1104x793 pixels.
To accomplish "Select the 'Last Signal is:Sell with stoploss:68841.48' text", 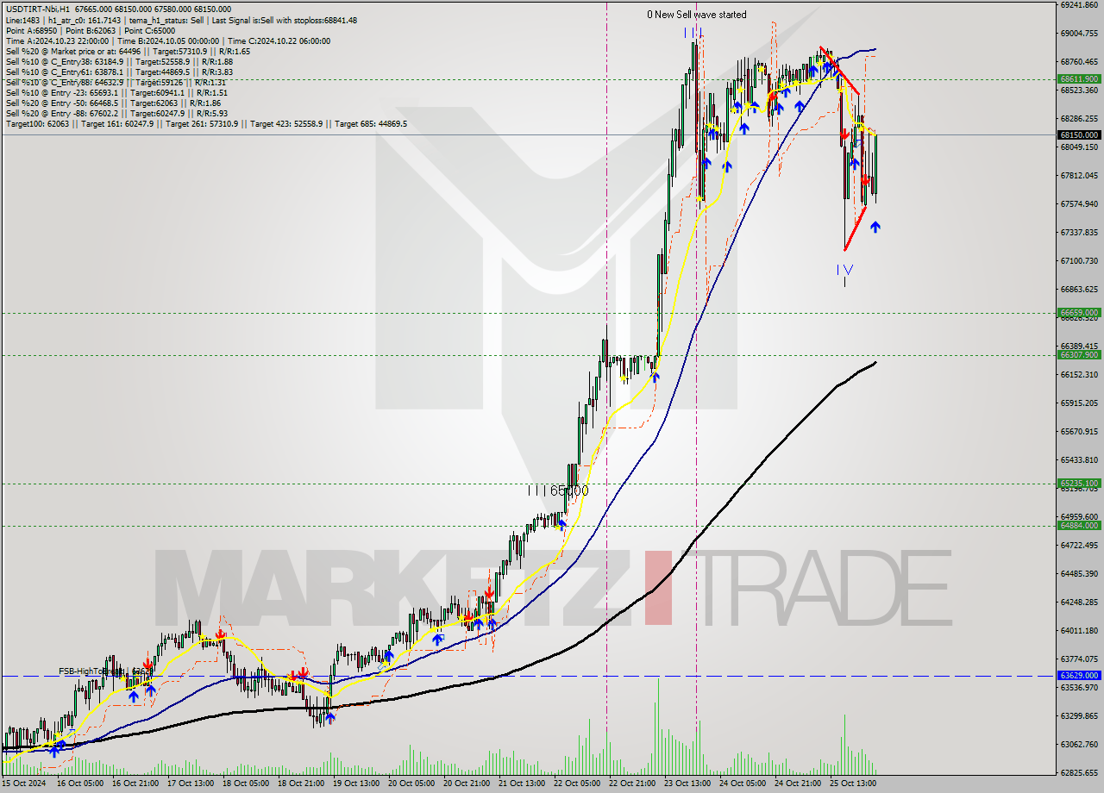I will 284,20.
